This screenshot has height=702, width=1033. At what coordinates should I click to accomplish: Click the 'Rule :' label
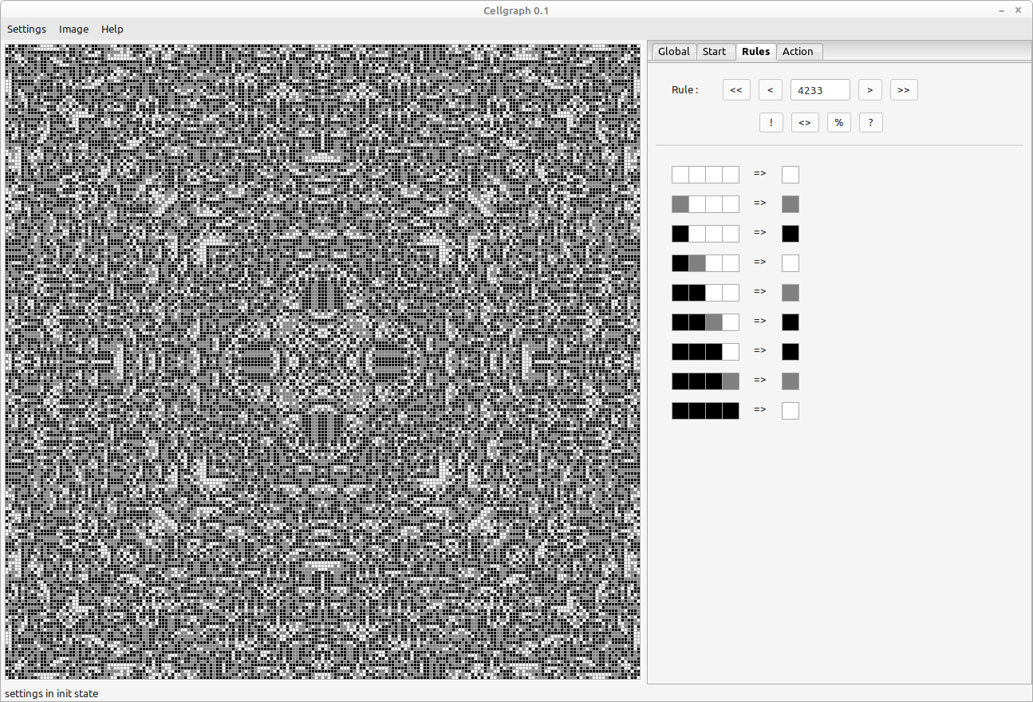point(685,90)
